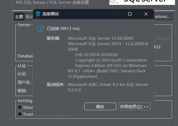
Task: Click the blue info icon beside 已连接
Action: [x=40, y=28]
